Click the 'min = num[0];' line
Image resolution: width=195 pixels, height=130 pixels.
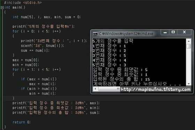[26, 65]
